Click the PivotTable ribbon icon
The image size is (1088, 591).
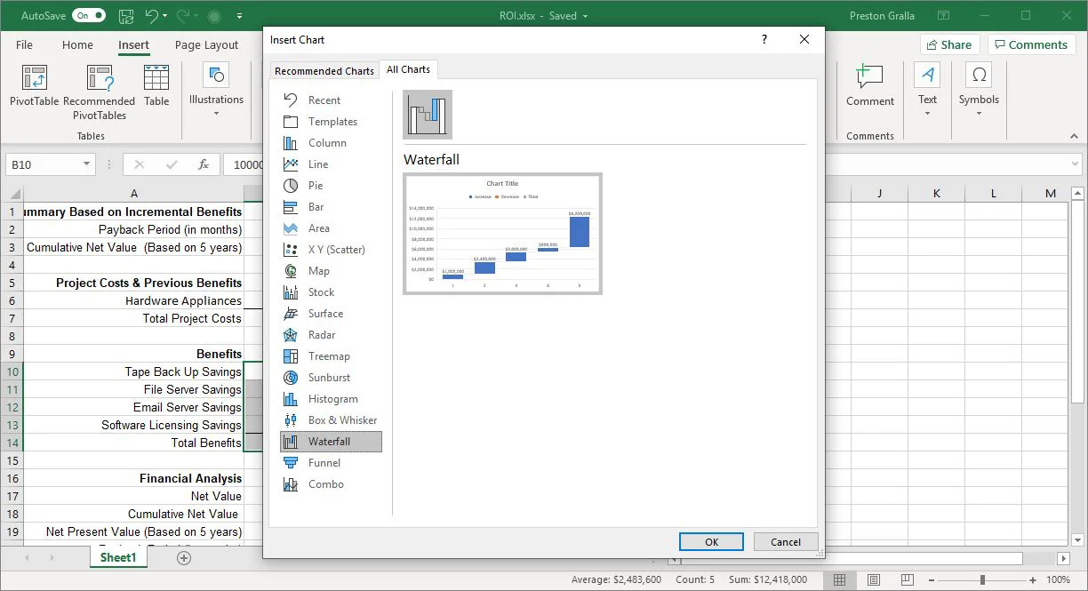pos(34,85)
